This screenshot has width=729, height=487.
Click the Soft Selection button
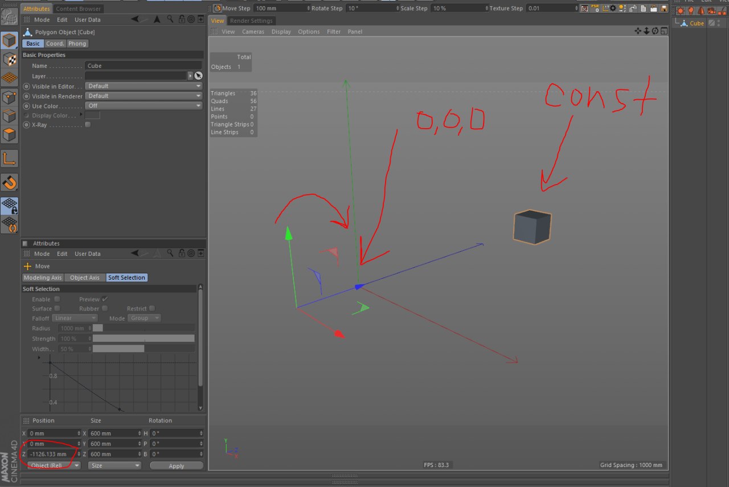(126, 277)
